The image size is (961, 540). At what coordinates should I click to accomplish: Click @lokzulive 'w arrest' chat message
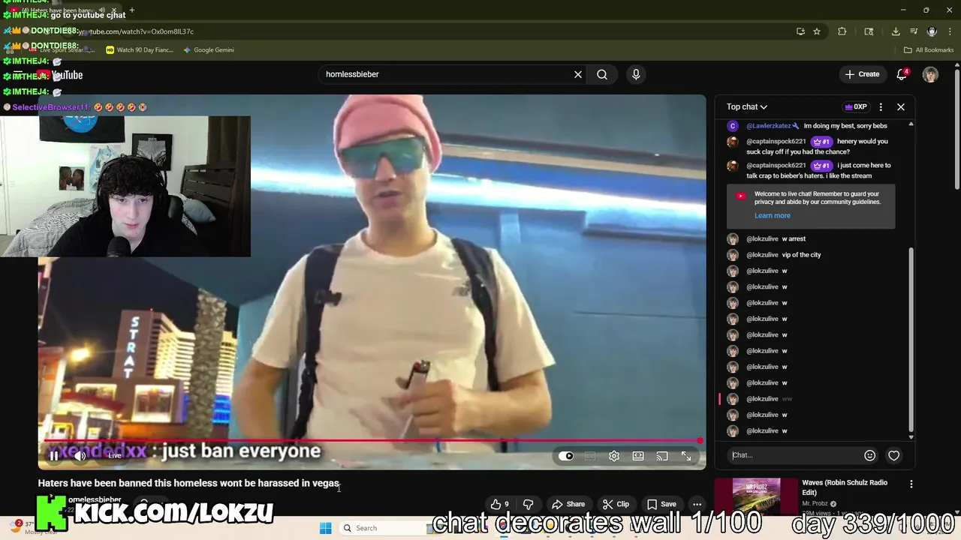tap(794, 238)
